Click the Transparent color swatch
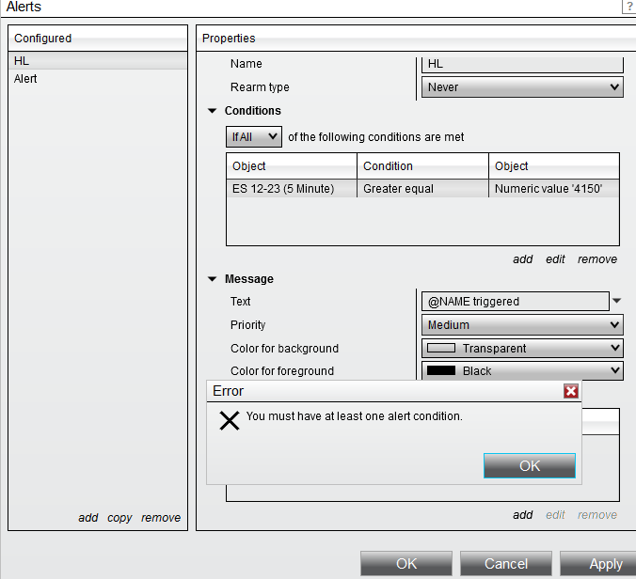Screen dimensions: 636x579 (x=441, y=348)
